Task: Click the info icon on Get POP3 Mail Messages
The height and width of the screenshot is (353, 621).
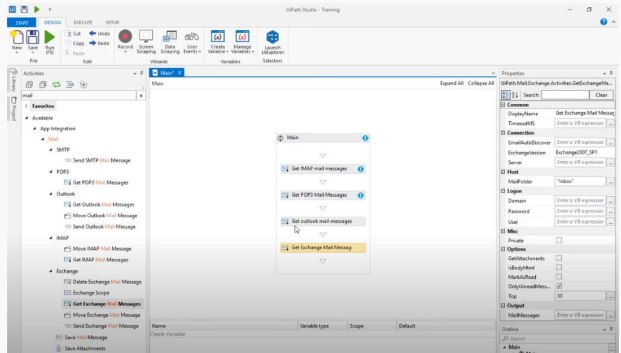Action: [x=361, y=195]
